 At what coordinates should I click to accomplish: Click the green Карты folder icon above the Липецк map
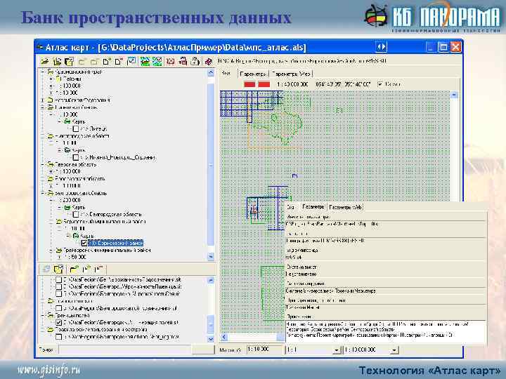[67, 121]
